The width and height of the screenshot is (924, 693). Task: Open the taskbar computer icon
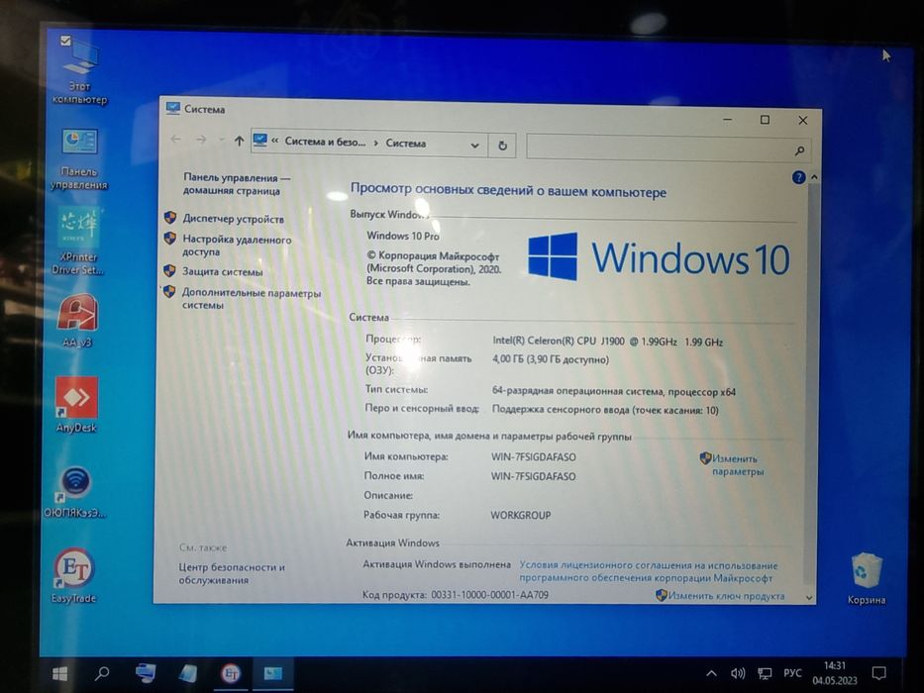coord(145,673)
